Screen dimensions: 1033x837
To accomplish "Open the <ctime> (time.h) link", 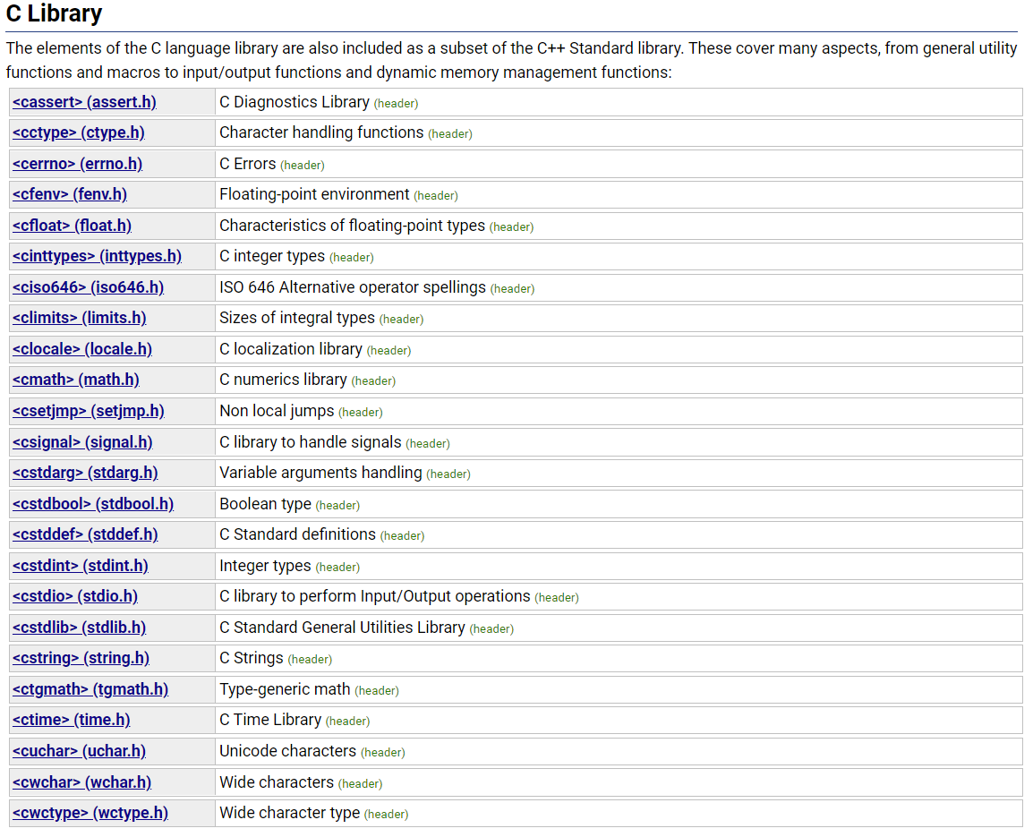I will 71,720.
